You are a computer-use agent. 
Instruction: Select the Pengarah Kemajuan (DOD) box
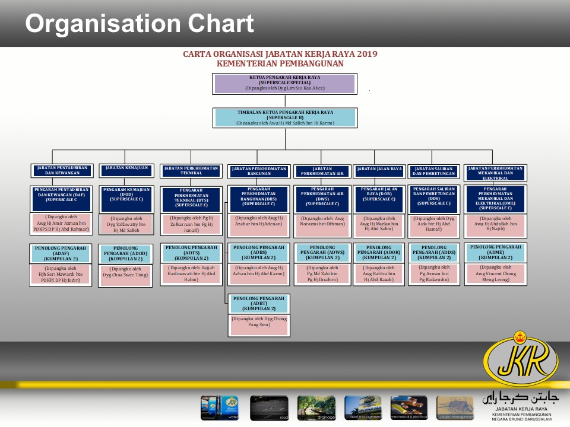click(x=126, y=199)
